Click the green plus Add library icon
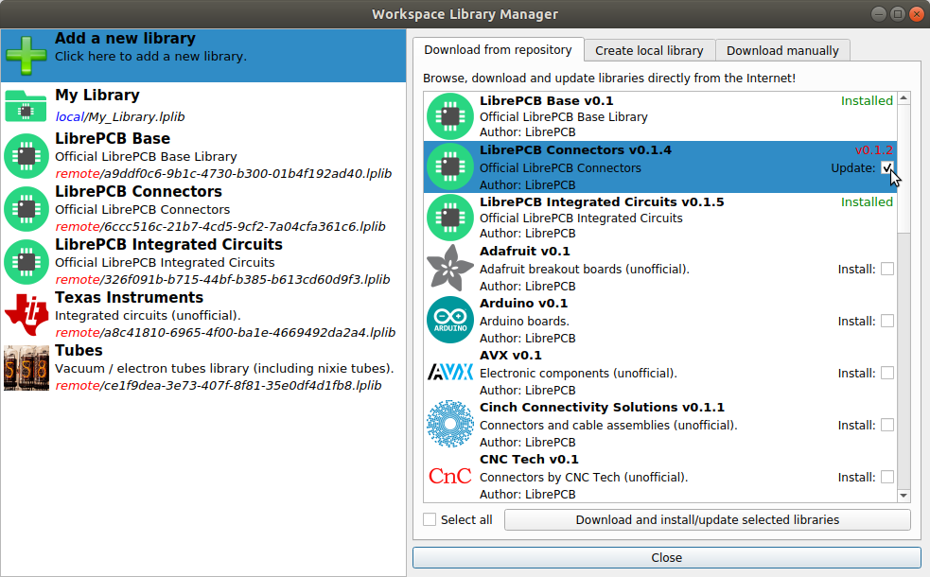 point(26,55)
